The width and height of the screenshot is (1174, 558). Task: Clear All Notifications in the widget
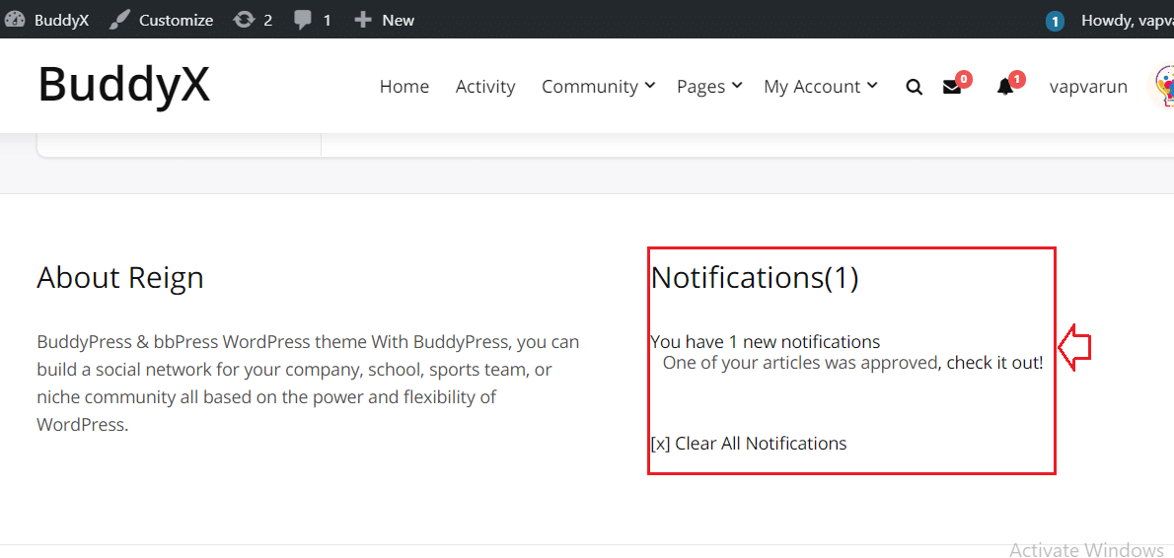coord(749,444)
